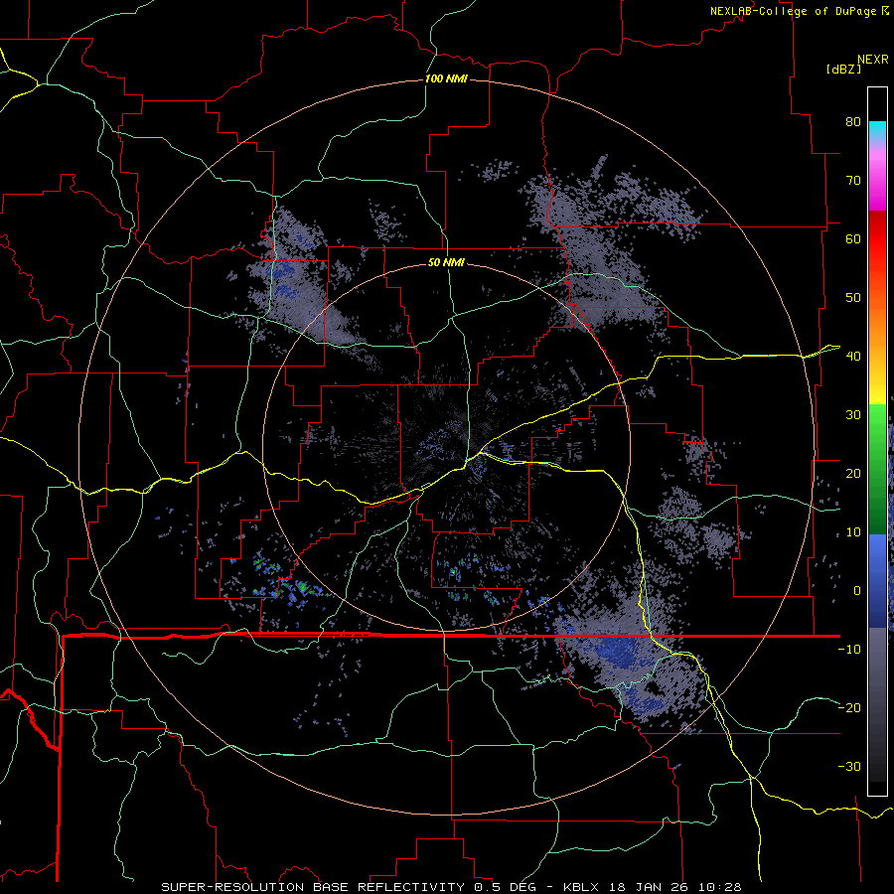Click the 18 JAN 26 10:28 timestamp
Screen dimensions: 894x894
[674, 887]
